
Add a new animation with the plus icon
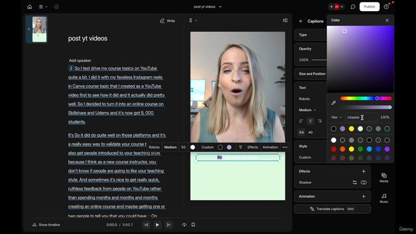(x=363, y=196)
